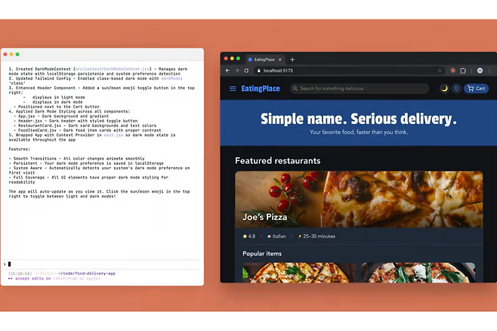
Task: Open the browser extensions puzzle icon
Action: point(463,70)
